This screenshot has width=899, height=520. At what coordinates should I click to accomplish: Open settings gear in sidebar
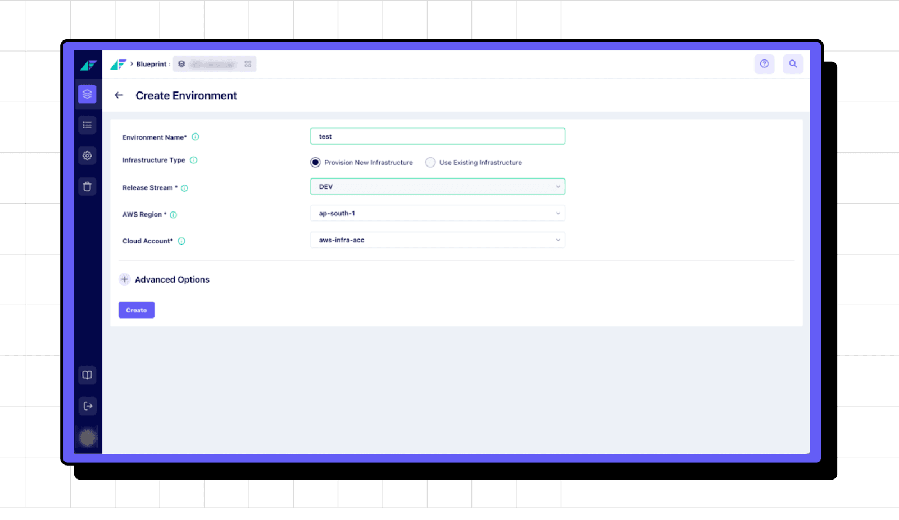click(x=87, y=156)
